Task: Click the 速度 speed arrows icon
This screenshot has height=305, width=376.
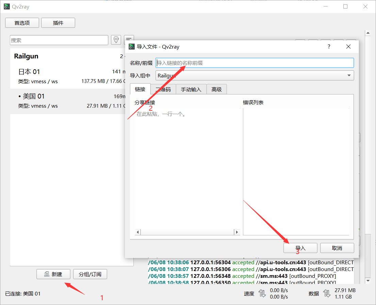Action: coord(262,293)
